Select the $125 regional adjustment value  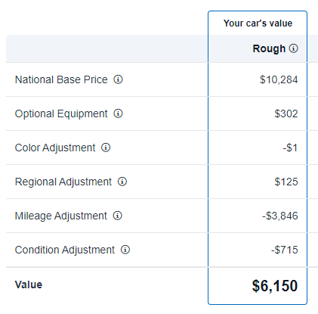pos(286,182)
